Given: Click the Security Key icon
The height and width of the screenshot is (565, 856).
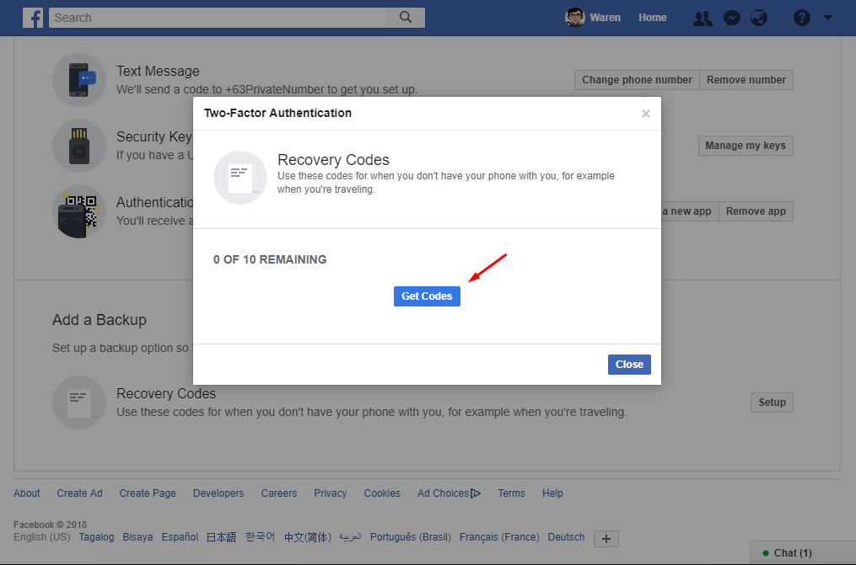Looking at the screenshot, I should [78, 145].
